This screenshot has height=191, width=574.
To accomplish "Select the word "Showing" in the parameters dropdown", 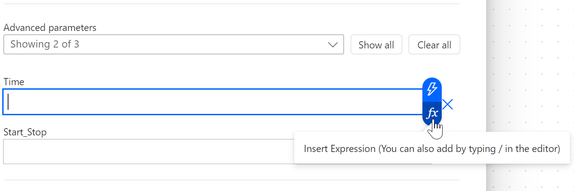I will coord(30,44).
